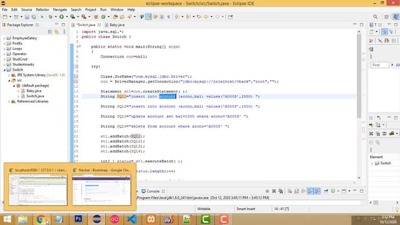Screen dimensions: 400x225
Task: Click the Save icon in toolbar
Action: click(x=27, y=17)
